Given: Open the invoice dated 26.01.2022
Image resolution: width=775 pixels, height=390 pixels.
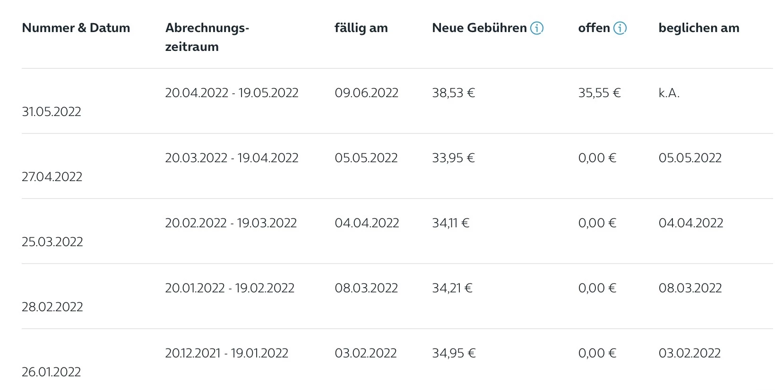Looking at the screenshot, I should 52,372.
